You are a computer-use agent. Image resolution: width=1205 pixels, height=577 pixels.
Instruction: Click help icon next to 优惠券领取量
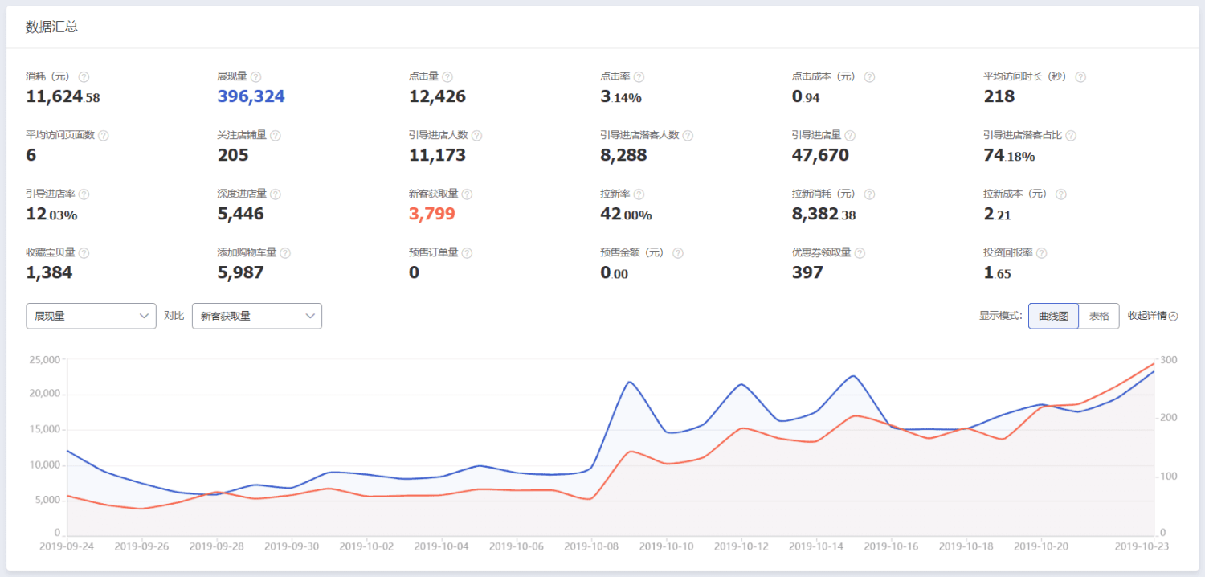(x=860, y=253)
